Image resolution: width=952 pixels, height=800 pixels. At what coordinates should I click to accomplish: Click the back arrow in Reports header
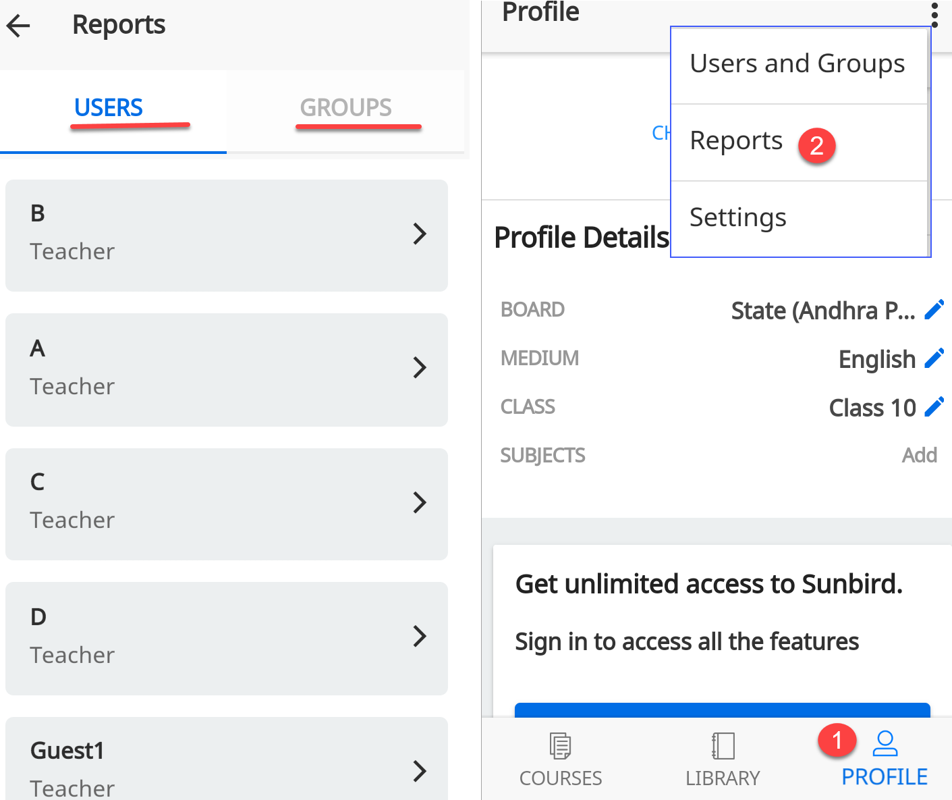(x=19, y=26)
